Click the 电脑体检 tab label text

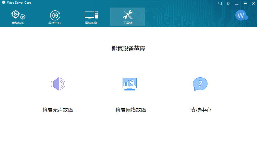tap(18, 23)
